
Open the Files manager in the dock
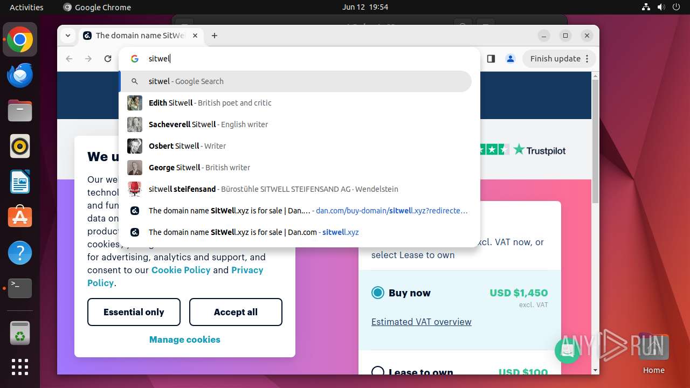point(20,111)
